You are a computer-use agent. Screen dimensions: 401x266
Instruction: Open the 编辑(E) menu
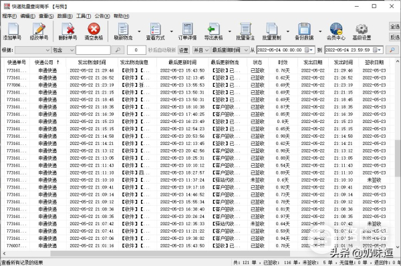pos(27,16)
